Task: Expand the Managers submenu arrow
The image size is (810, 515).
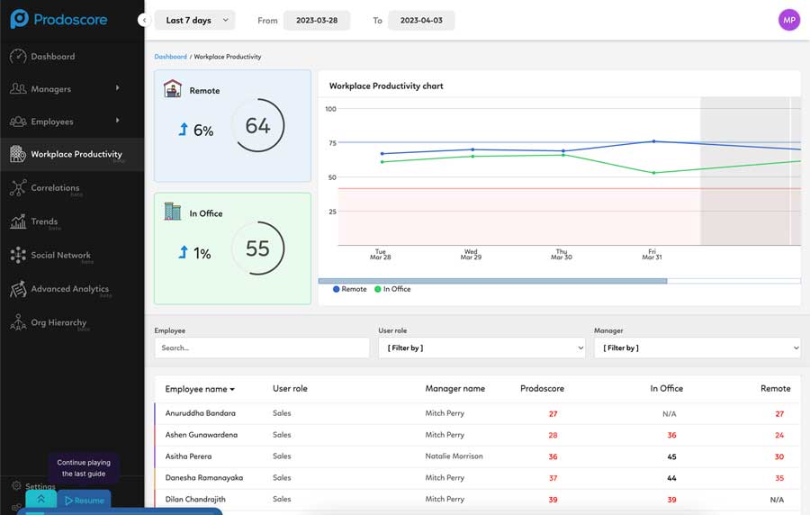Action: pyautogui.click(x=118, y=88)
